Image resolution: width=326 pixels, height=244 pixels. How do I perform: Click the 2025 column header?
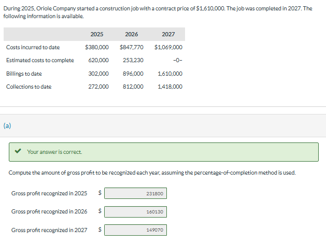97,34
